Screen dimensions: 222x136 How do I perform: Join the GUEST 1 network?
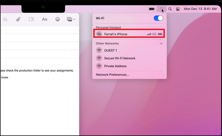pos(129,50)
